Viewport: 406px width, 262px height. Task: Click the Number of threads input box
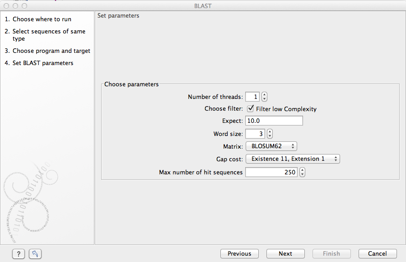coord(252,97)
